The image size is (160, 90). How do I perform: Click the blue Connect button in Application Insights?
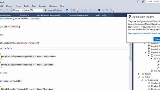[157, 39]
